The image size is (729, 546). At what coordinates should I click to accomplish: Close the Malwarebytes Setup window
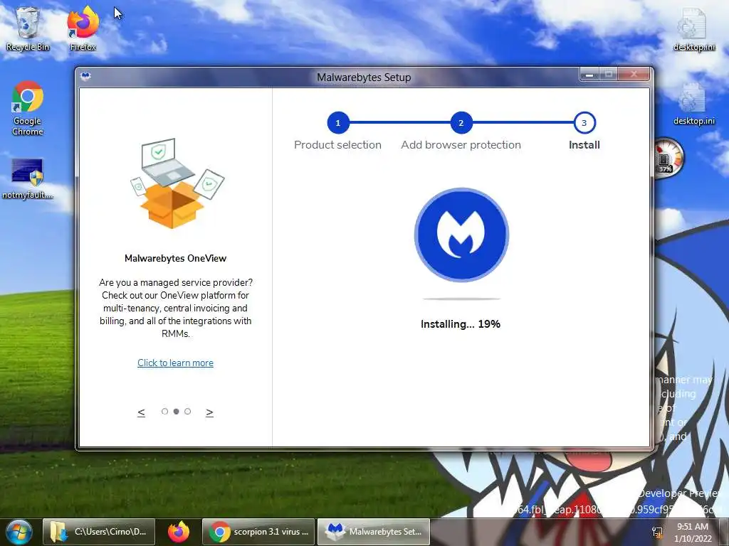(x=634, y=74)
